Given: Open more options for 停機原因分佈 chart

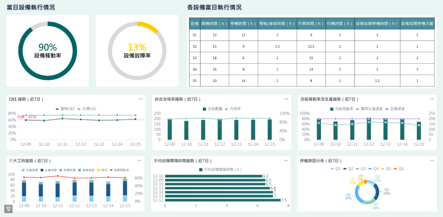Looking at the screenshot, I should pyautogui.click(x=432, y=161).
